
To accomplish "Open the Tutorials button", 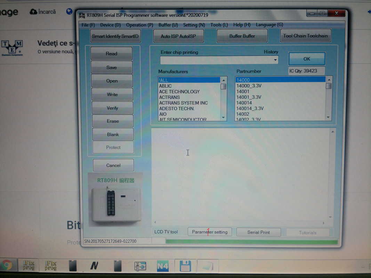I will click(x=308, y=232).
